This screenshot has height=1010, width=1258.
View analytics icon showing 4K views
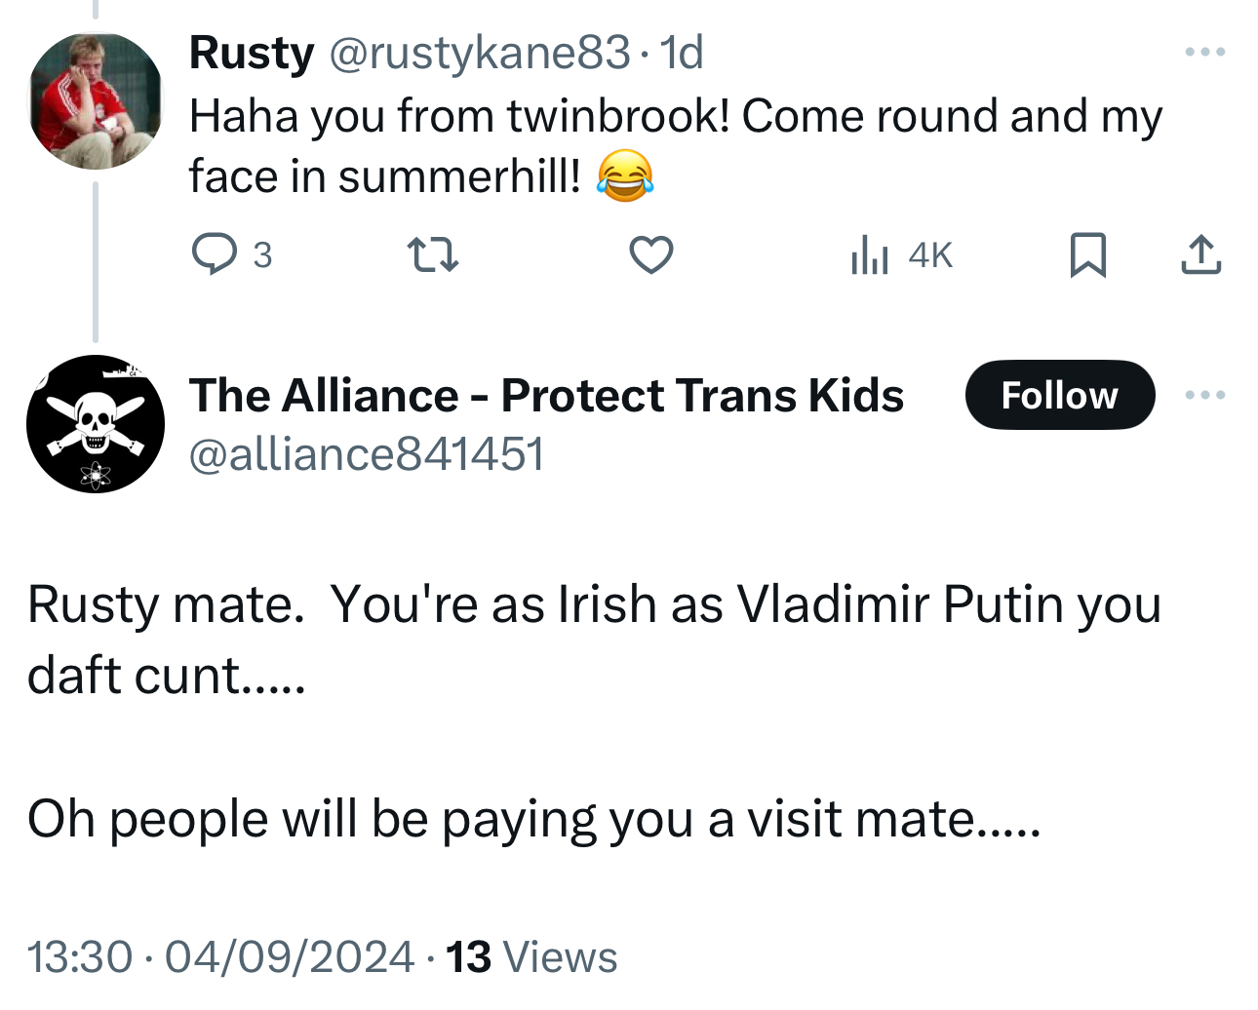870,255
